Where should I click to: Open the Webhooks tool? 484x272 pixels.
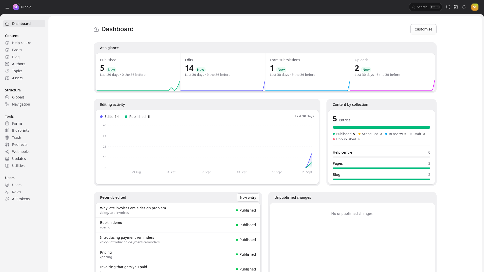pos(24,152)
